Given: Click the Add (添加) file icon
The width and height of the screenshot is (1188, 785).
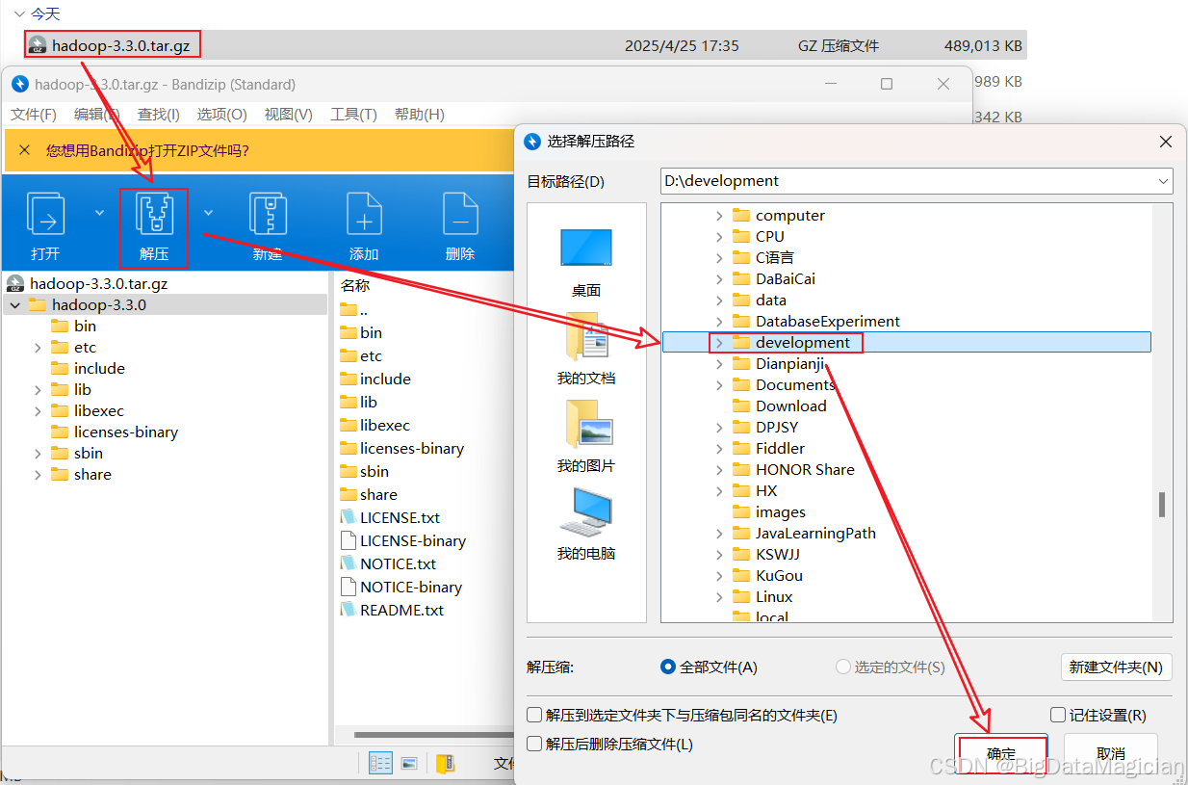Looking at the screenshot, I should tap(364, 216).
